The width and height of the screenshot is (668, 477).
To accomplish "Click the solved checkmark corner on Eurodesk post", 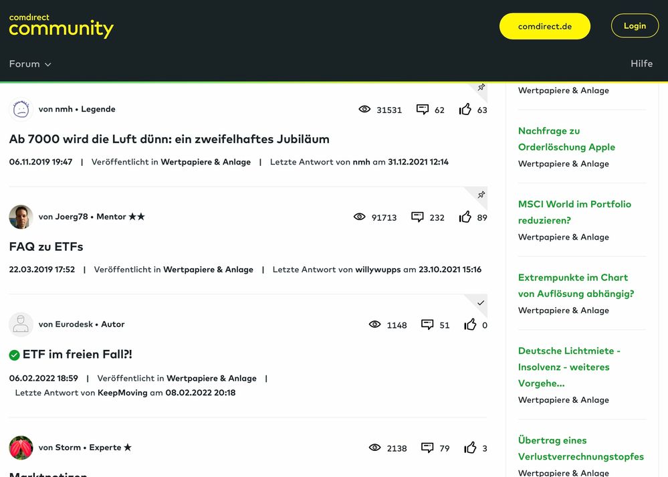I will pos(481,302).
